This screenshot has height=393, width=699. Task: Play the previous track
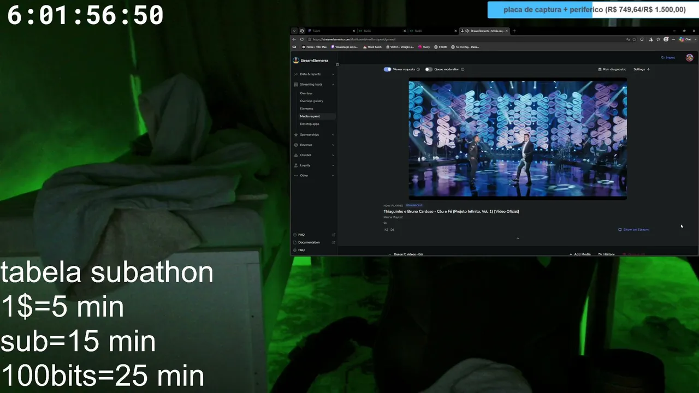386,230
